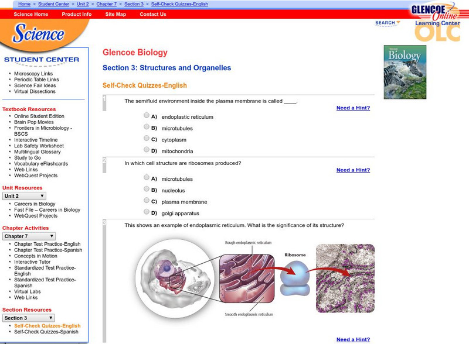Screen dimensions: 469x344
Task: Go to Science Home in red menu
Action: pos(31,14)
